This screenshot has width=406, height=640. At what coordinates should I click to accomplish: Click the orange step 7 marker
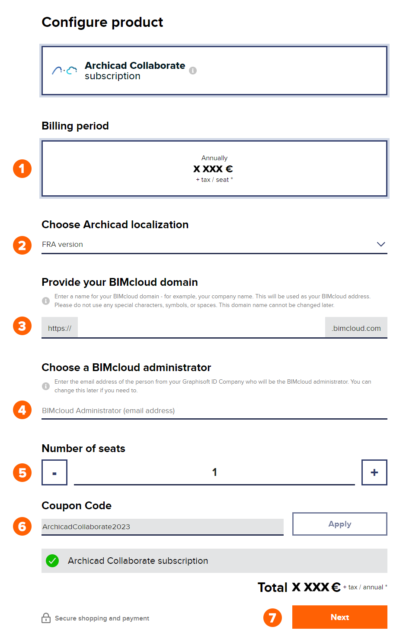click(272, 617)
